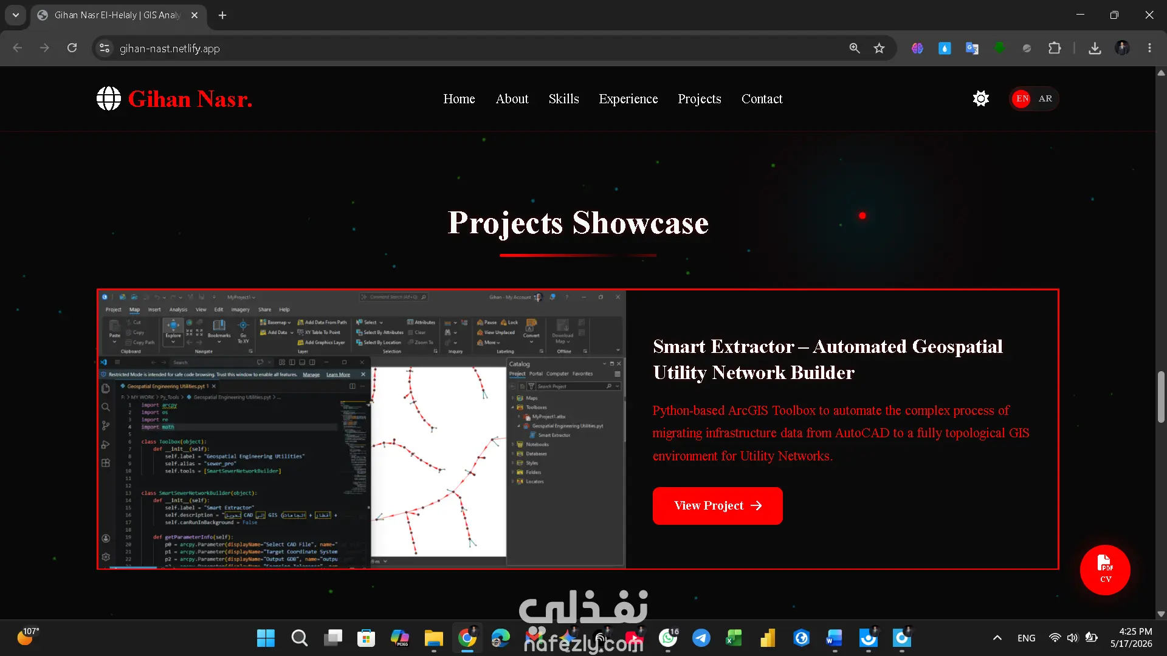The image size is (1167, 656).
Task: Switch the site language to AR
Action: pyautogui.click(x=1045, y=98)
